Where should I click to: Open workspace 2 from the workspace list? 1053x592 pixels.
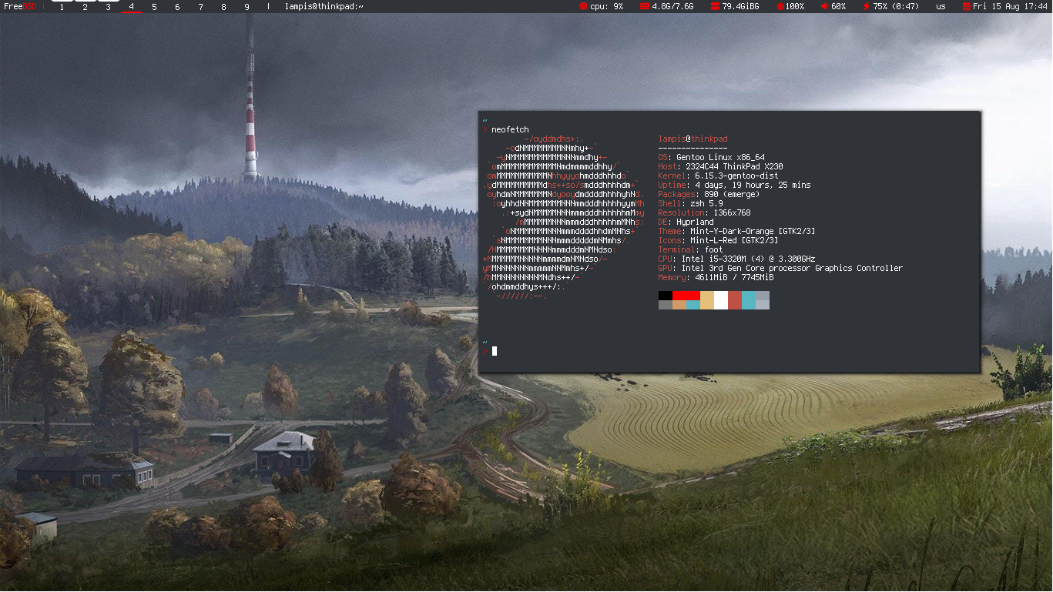tap(84, 6)
